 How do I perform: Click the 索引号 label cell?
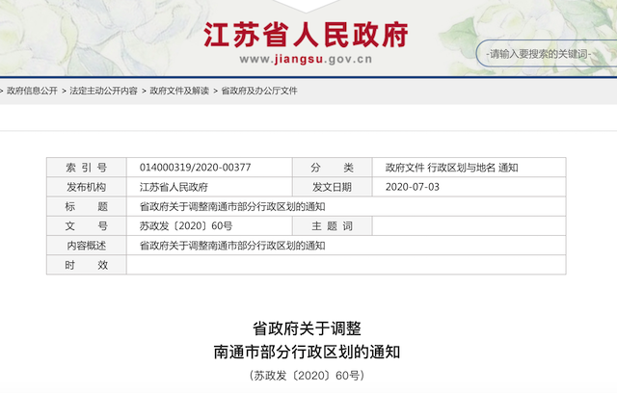click(x=87, y=168)
